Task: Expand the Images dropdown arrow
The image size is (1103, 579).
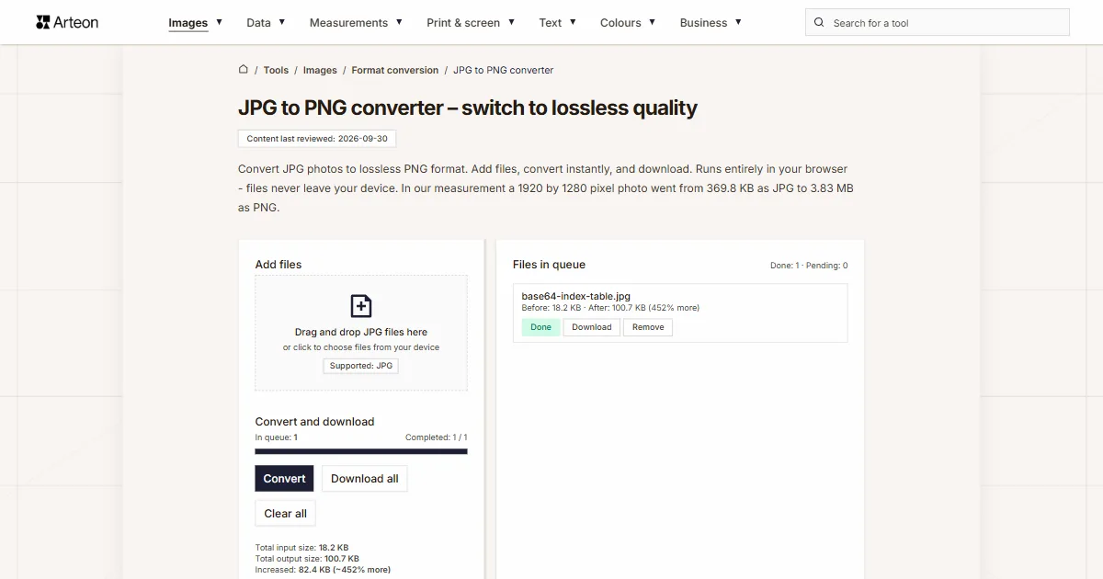Action: tap(219, 22)
